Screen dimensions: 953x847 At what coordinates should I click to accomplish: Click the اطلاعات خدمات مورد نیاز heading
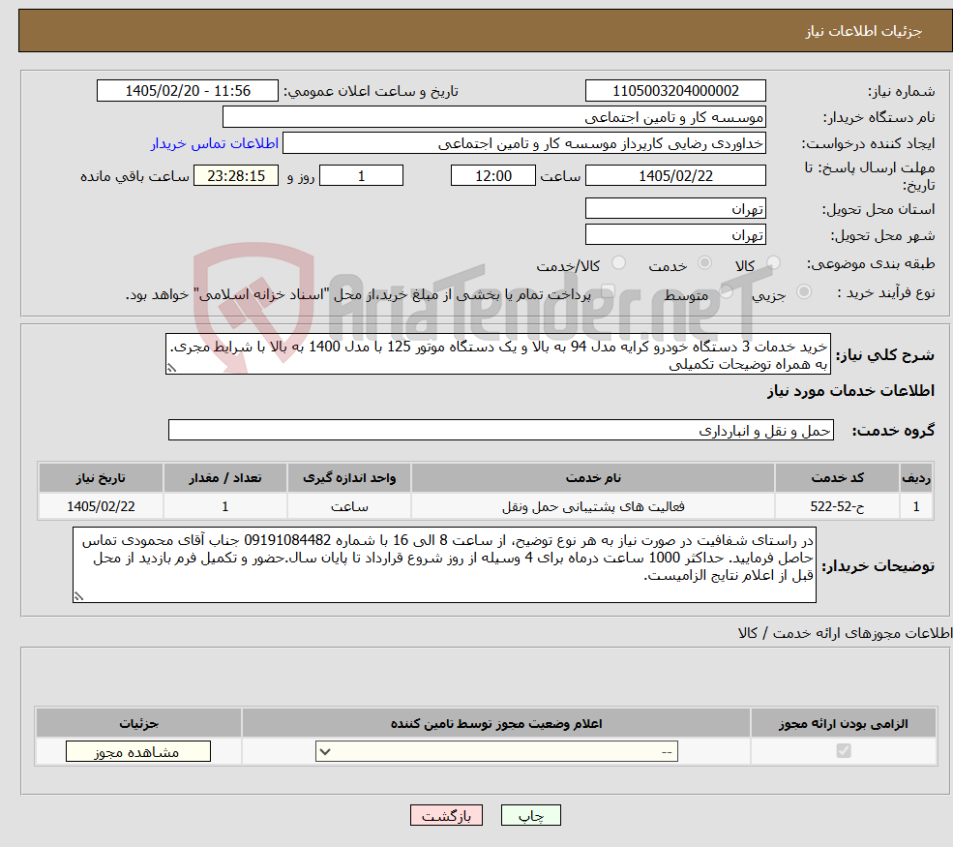point(850,390)
